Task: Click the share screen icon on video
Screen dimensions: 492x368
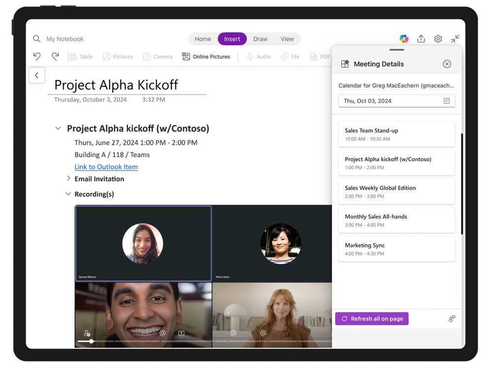Action: 181,333
